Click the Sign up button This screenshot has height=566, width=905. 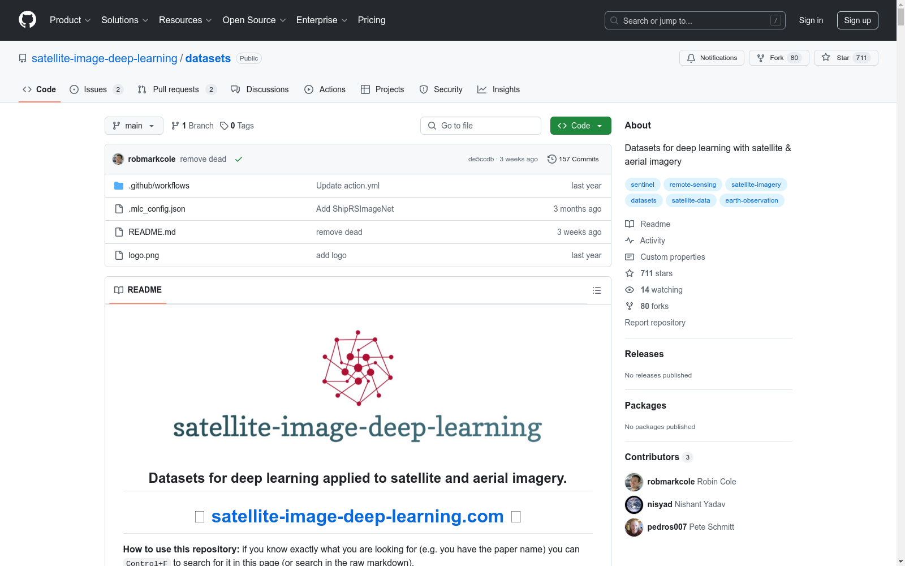tap(857, 20)
